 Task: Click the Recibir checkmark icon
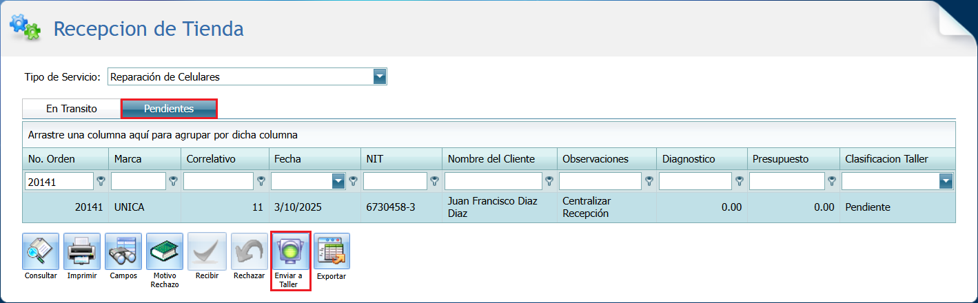pos(207,251)
